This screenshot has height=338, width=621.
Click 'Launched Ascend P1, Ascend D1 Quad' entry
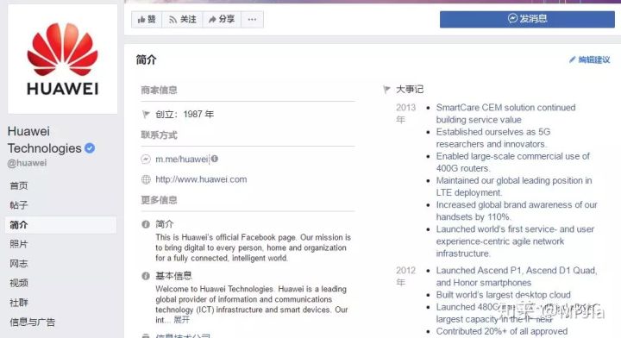(517, 277)
